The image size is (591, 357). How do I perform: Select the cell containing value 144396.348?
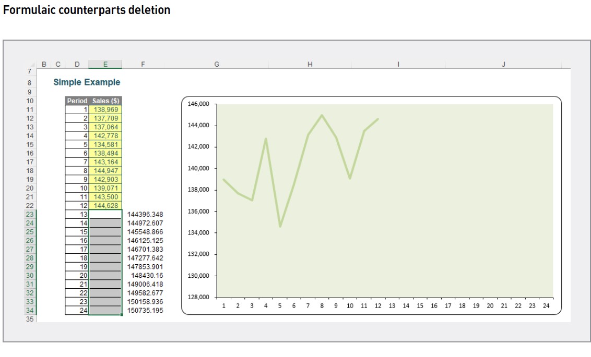[144, 213]
